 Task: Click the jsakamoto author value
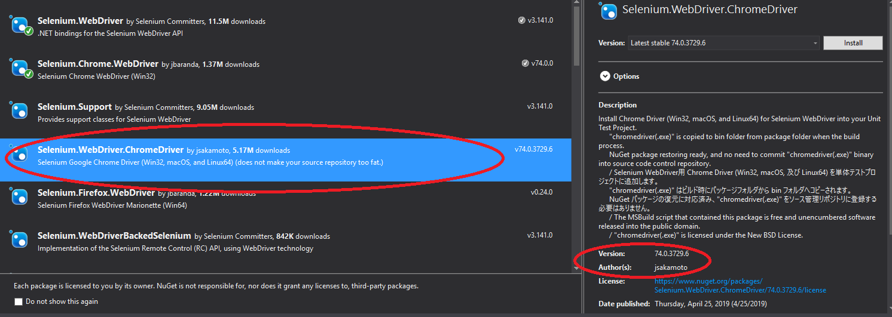tap(671, 267)
